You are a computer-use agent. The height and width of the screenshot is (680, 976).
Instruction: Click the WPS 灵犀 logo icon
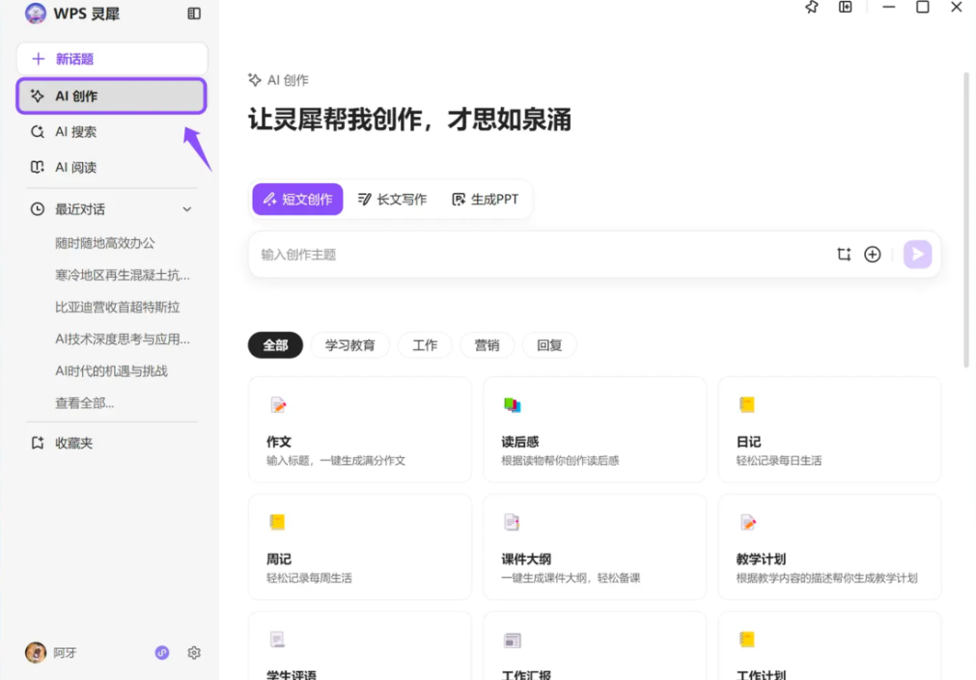(36, 14)
